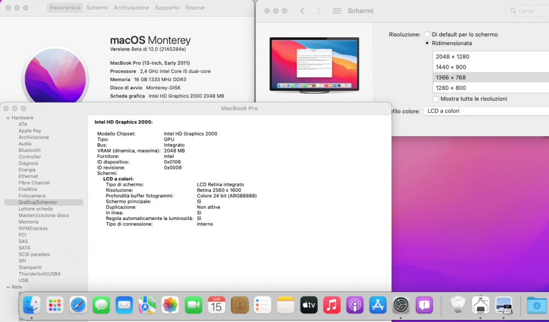Choose the 2048 × 1280 resolution

(x=491, y=57)
